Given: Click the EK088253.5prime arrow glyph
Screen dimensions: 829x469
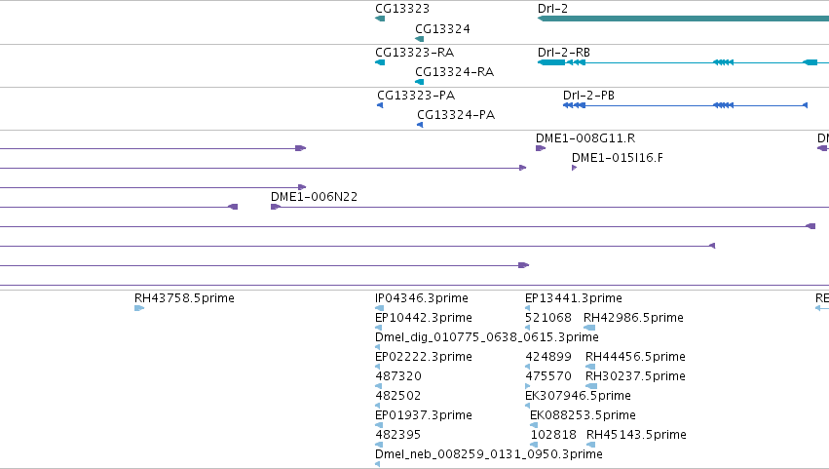Looking at the screenshot, I should 534,425.
